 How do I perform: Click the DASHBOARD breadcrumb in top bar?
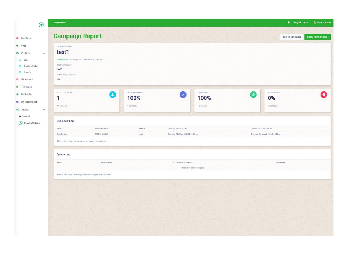[x=60, y=23]
